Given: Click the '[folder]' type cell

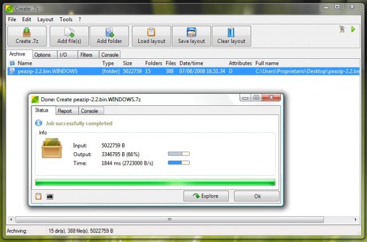Looking at the screenshot, I should coord(111,72).
